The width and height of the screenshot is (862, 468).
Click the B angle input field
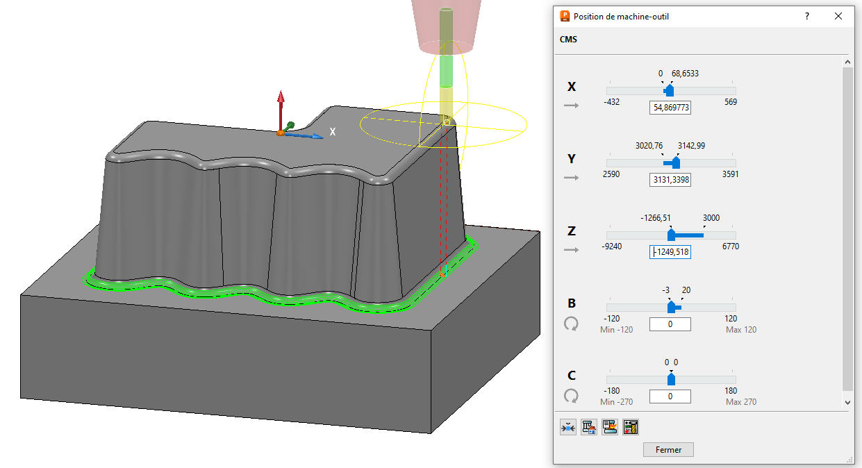[x=670, y=324]
